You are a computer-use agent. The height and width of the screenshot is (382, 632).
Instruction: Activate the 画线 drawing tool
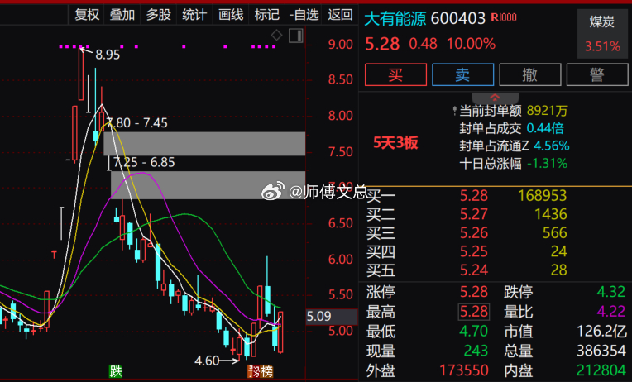pyautogui.click(x=231, y=15)
